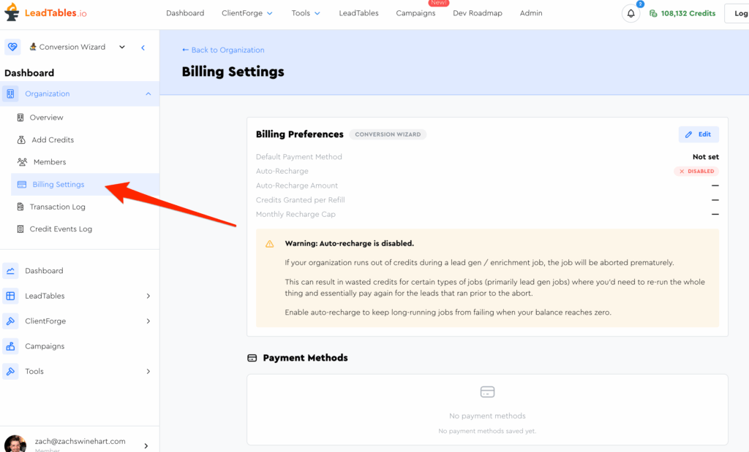
Task: Go to Dev Roadmap in top navigation
Action: (x=477, y=13)
